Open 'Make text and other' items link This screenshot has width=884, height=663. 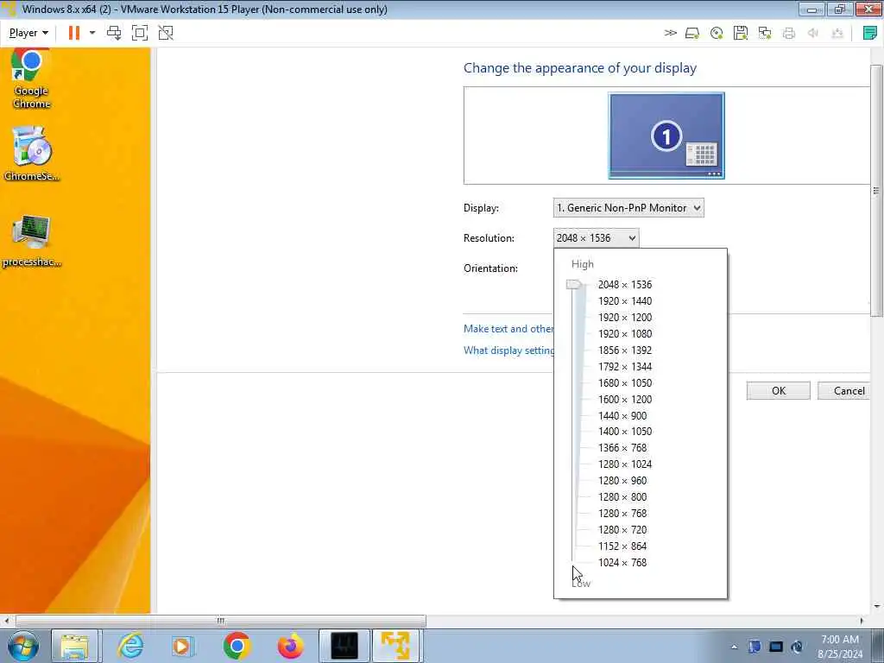508,329
